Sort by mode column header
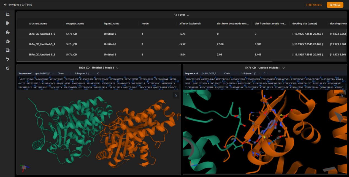 [x=145, y=24]
